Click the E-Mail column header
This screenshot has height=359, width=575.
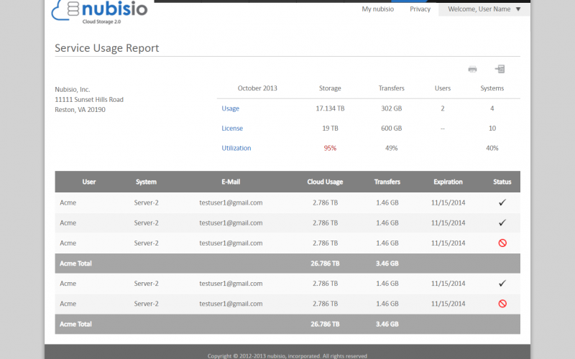[231, 182]
